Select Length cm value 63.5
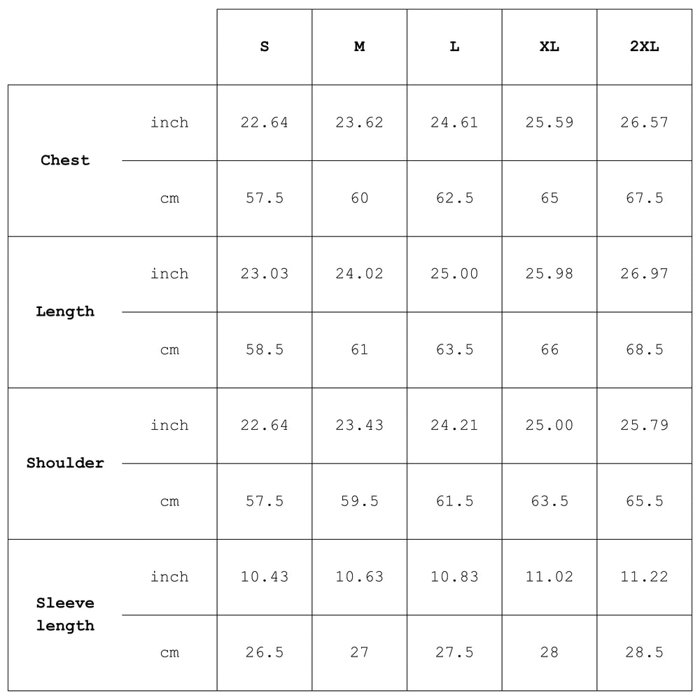 [454, 349]
